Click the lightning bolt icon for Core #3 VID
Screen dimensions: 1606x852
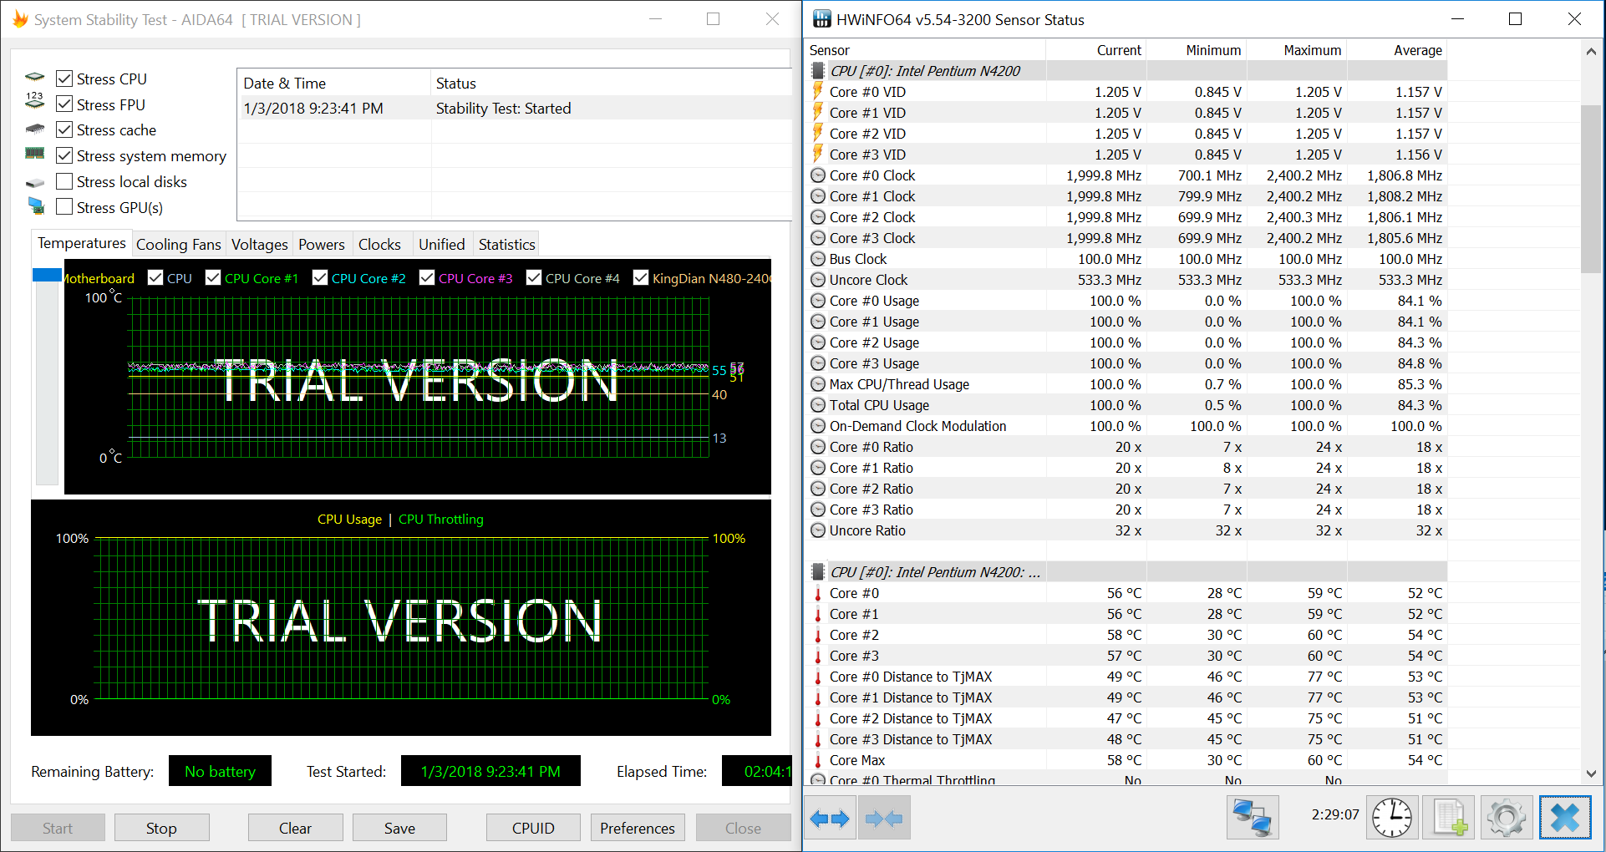pos(818,155)
